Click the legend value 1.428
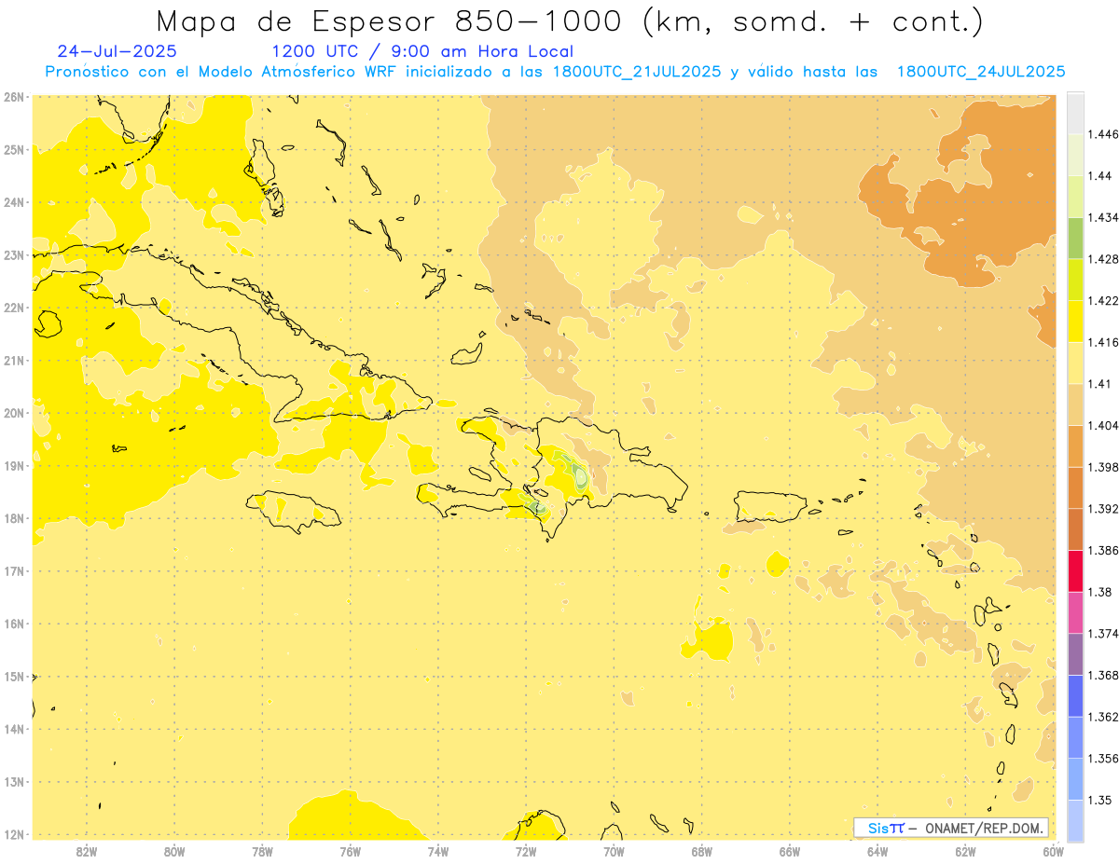This screenshot has width=1119, height=864. [x=1102, y=259]
